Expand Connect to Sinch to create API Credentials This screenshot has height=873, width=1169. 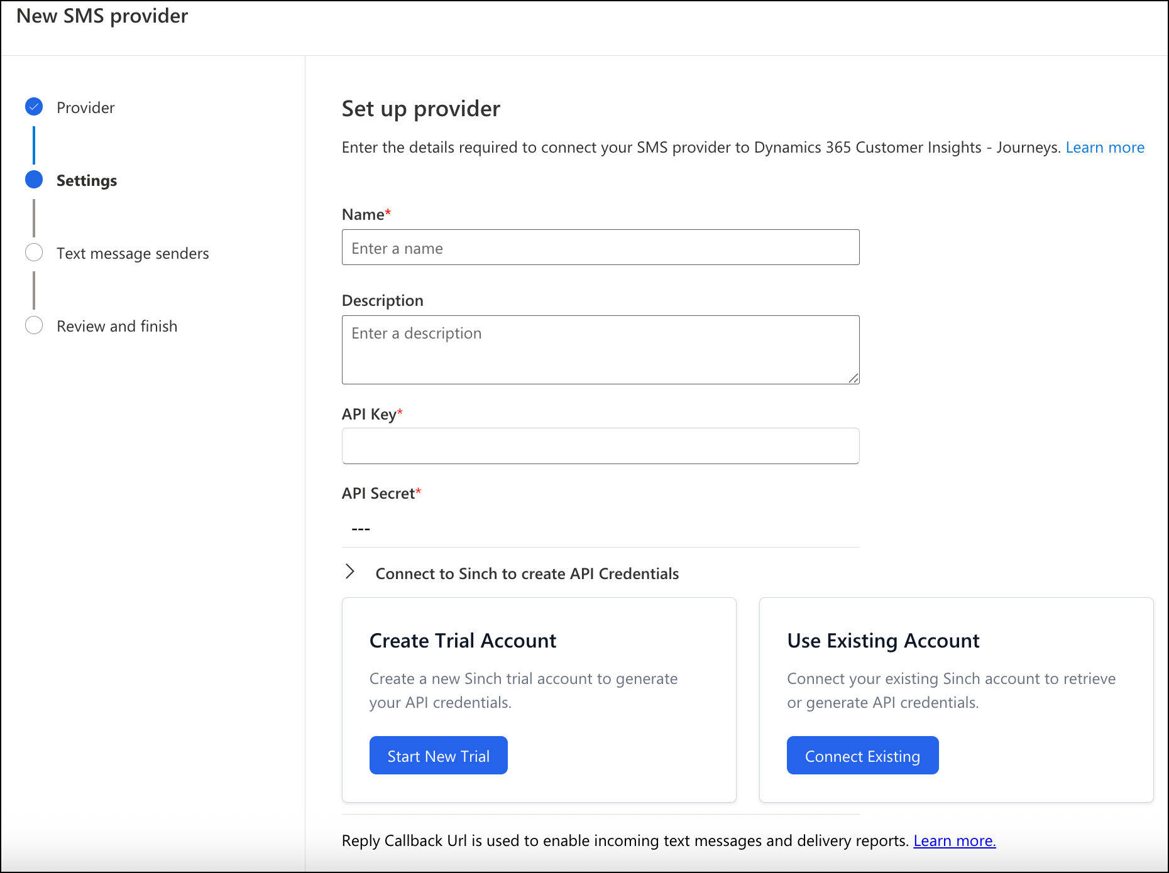click(x=349, y=572)
